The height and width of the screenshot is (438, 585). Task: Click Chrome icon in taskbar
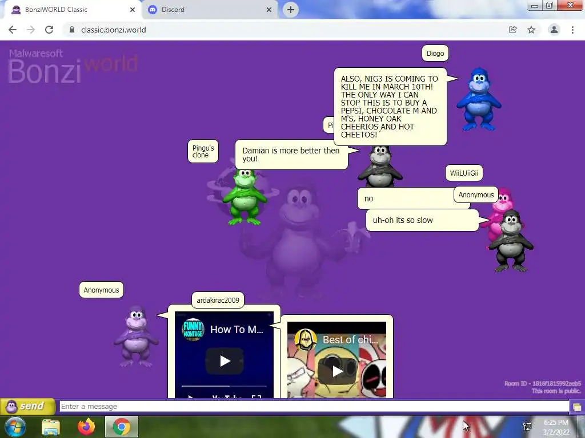(122, 427)
